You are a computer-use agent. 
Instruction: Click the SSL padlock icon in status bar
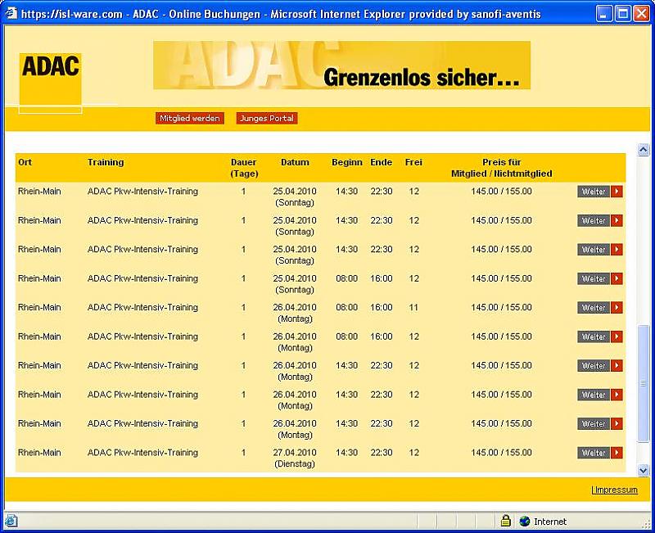coord(506,521)
